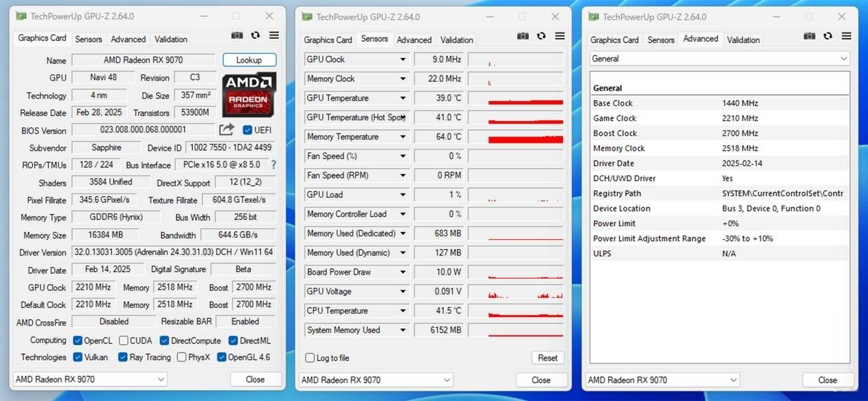Image resolution: width=868 pixels, height=401 pixels.
Task: Click the camera icon in the Advanced window
Action: pos(809,36)
